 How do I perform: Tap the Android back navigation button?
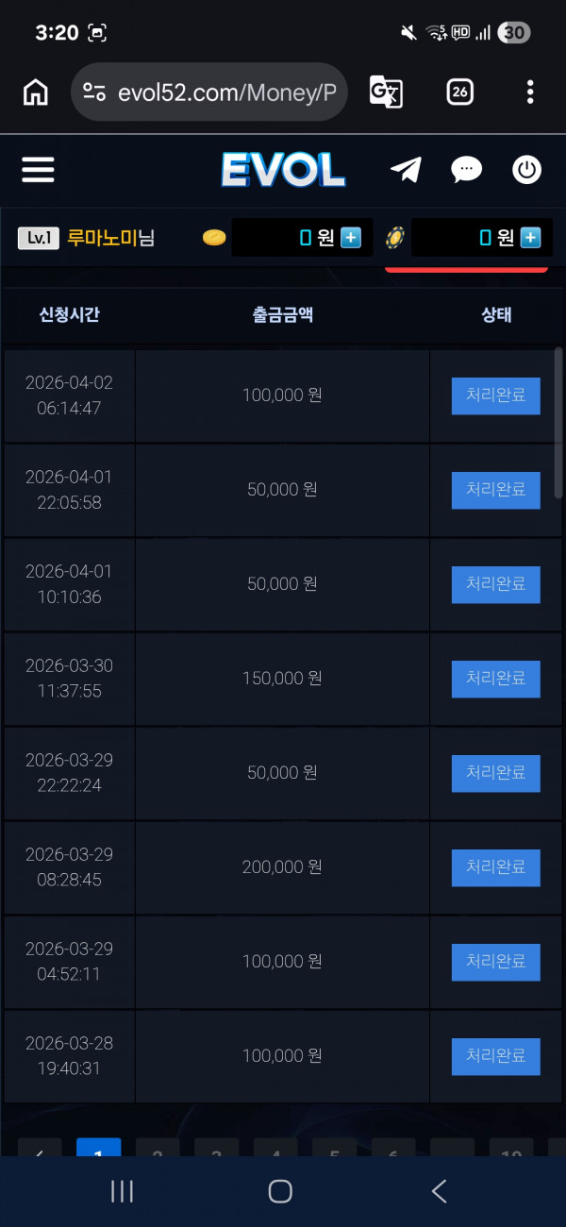tap(439, 1191)
